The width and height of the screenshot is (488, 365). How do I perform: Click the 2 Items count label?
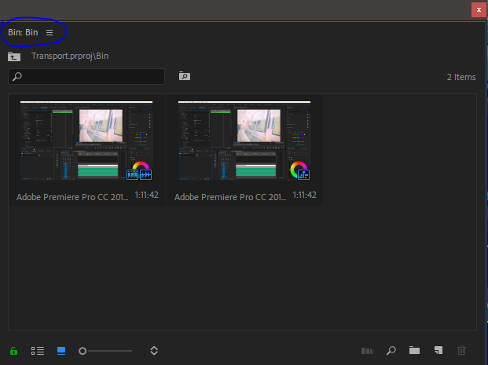pos(461,77)
